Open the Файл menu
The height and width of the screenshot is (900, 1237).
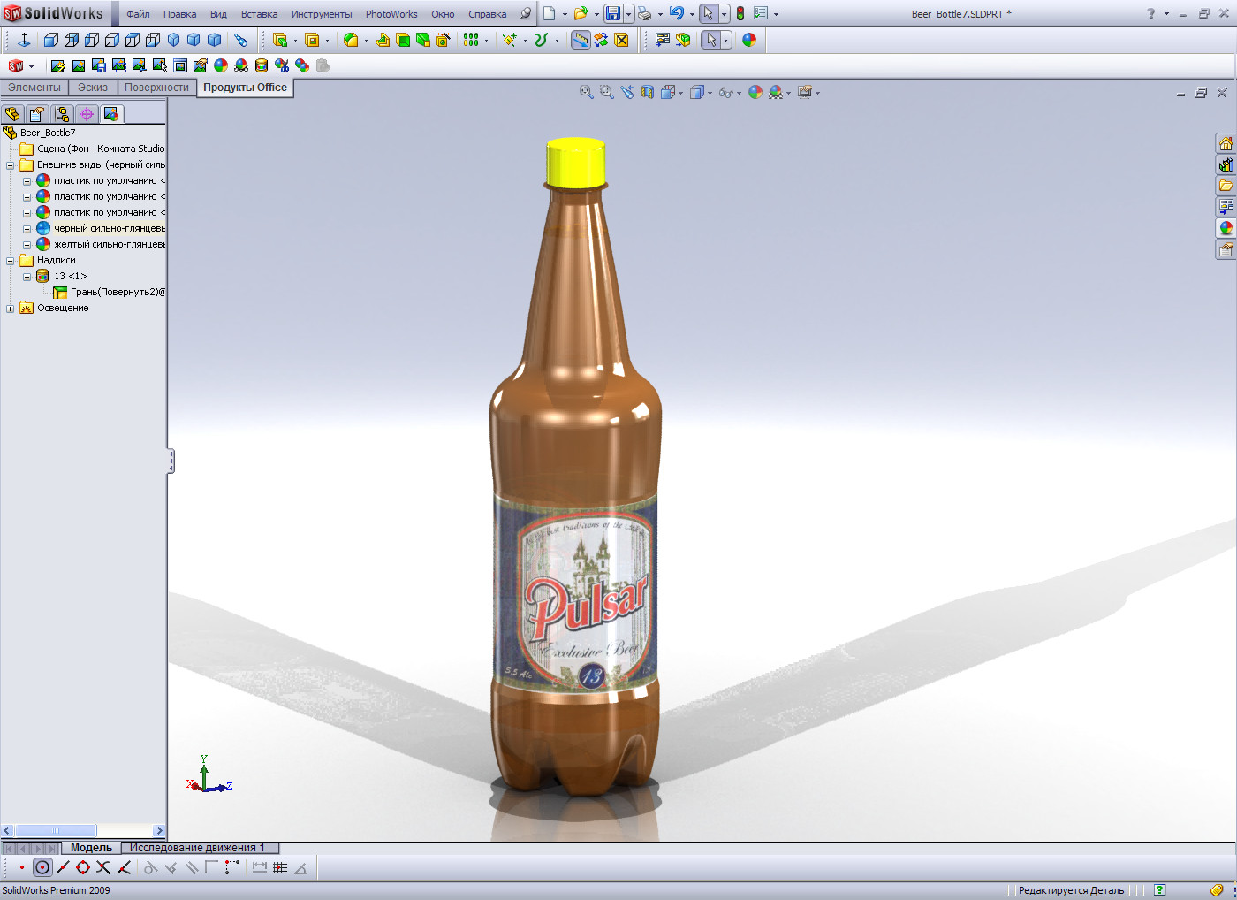tap(138, 14)
